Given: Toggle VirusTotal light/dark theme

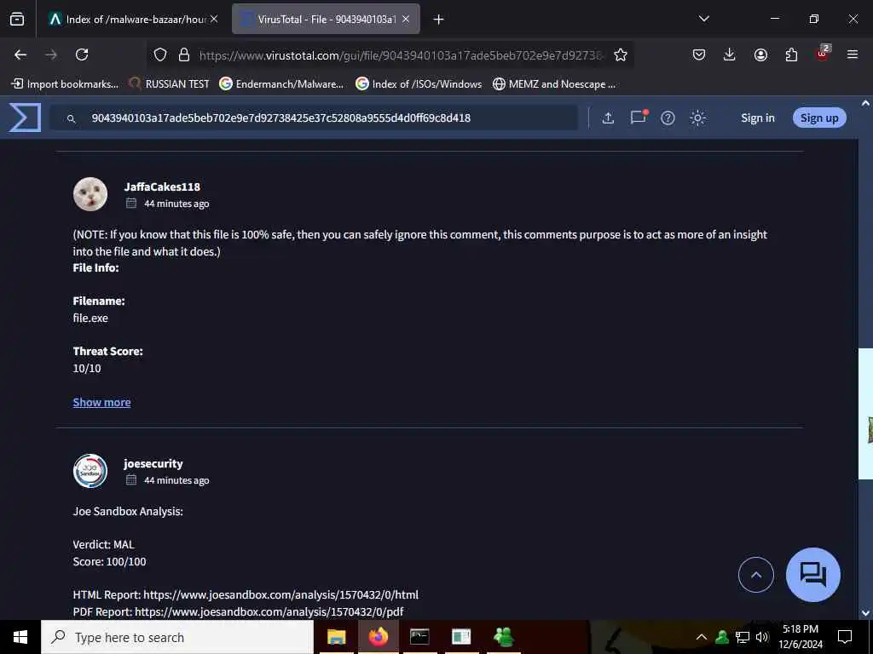Looking at the screenshot, I should [x=697, y=118].
